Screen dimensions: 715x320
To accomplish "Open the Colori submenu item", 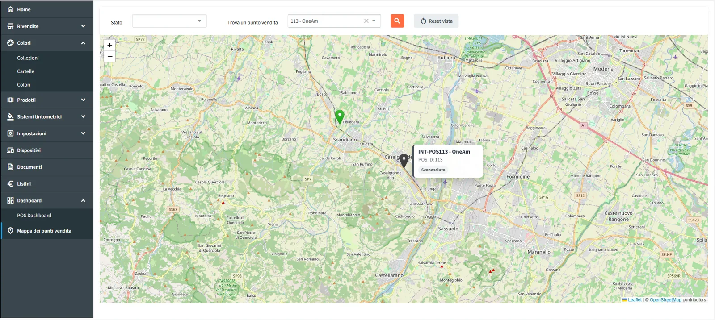I will point(24,85).
